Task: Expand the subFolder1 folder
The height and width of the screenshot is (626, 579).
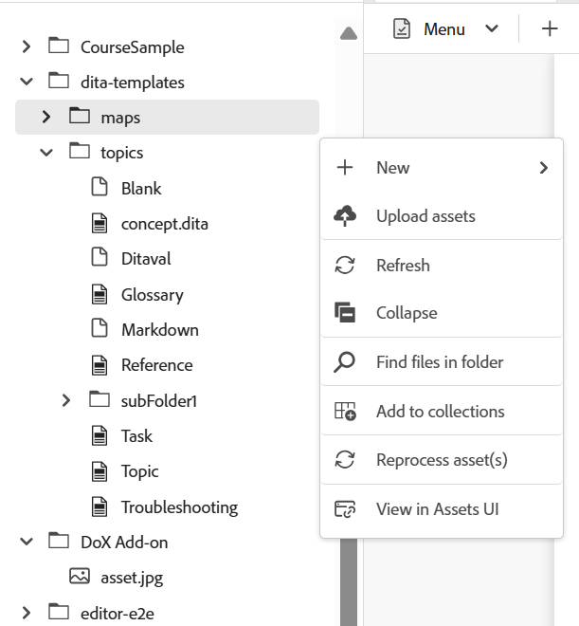Action: click(x=65, y=400)
